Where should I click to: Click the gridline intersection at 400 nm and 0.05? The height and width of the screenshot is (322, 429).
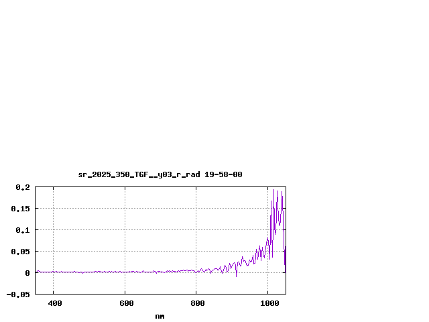coord(54,252)
